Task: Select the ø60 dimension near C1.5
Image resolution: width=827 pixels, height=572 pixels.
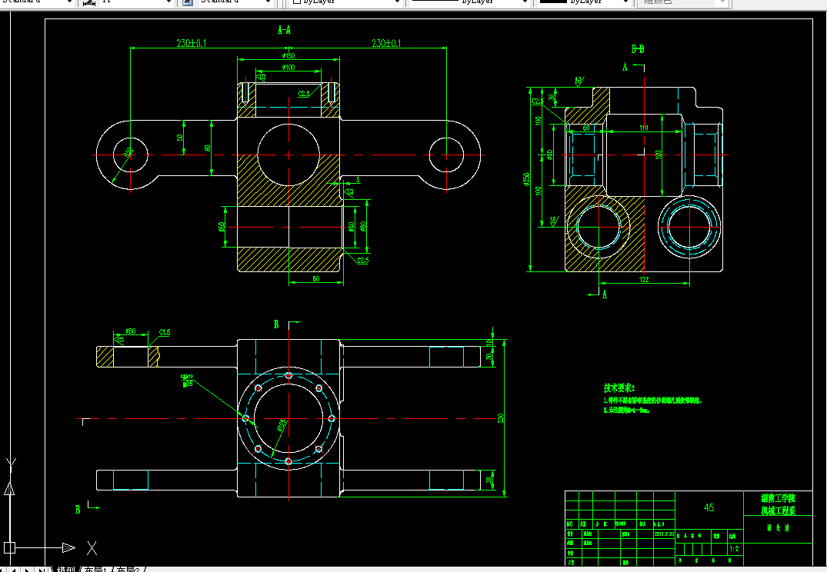Action: [x=131, y=331]
